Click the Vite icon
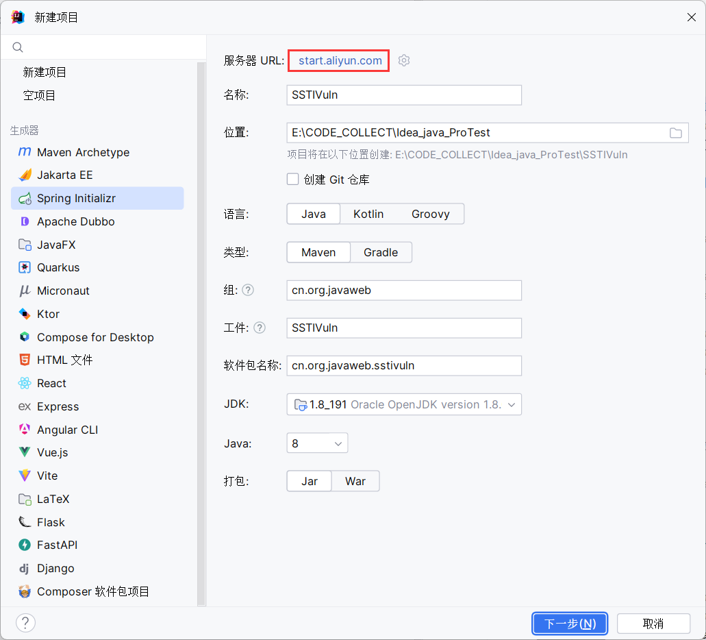Image resolution: width=706 pixels, height=640 pixels. pos(25,476)
